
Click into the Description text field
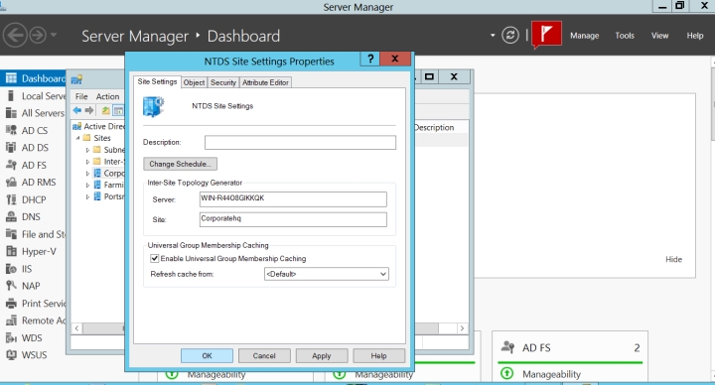300,142
